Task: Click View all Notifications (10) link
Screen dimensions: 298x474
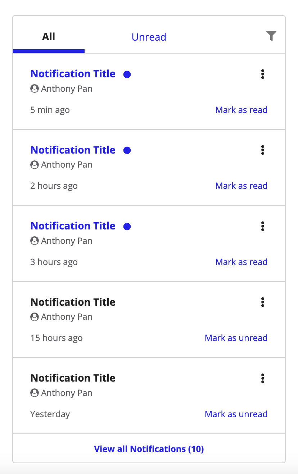Action: click(149, 449)
